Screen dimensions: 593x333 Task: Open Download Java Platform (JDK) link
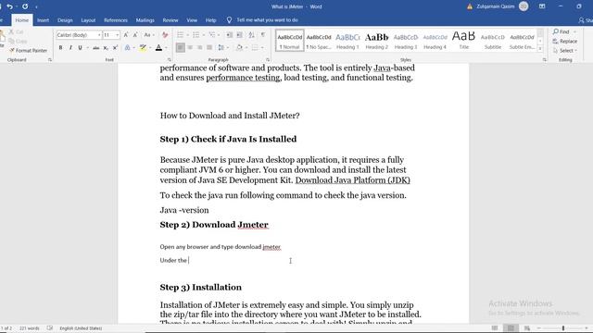pos(352,180)
